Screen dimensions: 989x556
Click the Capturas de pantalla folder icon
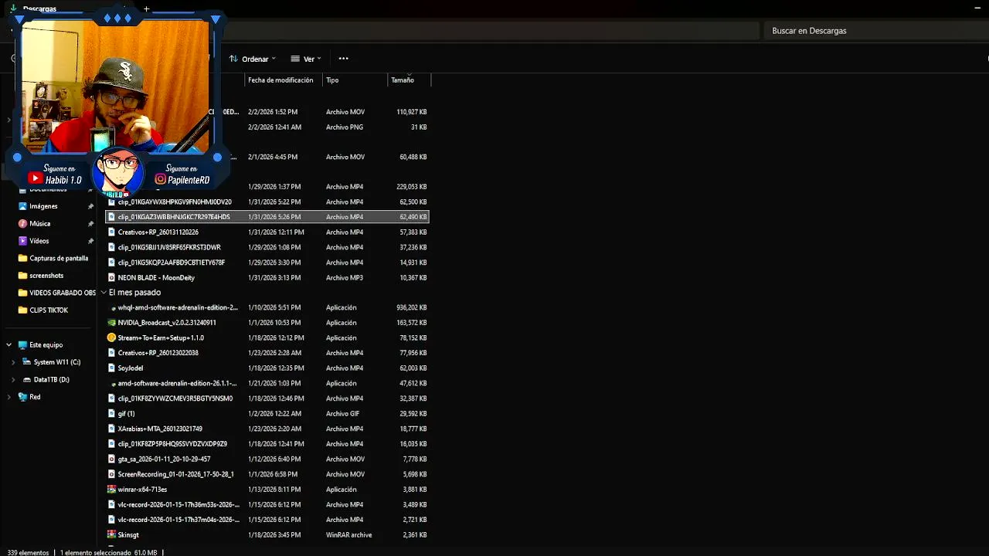[x=22, y=259]
